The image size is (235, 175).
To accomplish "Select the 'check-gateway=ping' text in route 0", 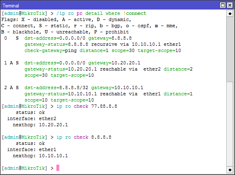I will 51,51.
